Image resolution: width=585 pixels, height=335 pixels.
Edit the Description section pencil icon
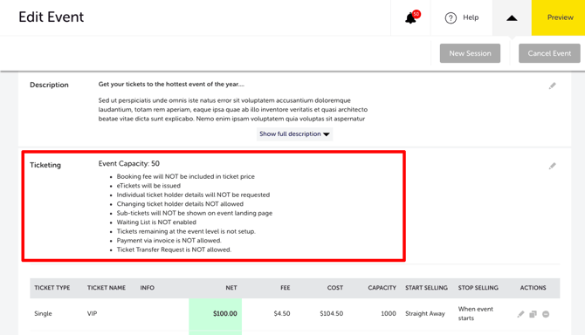tap(553, 85)
